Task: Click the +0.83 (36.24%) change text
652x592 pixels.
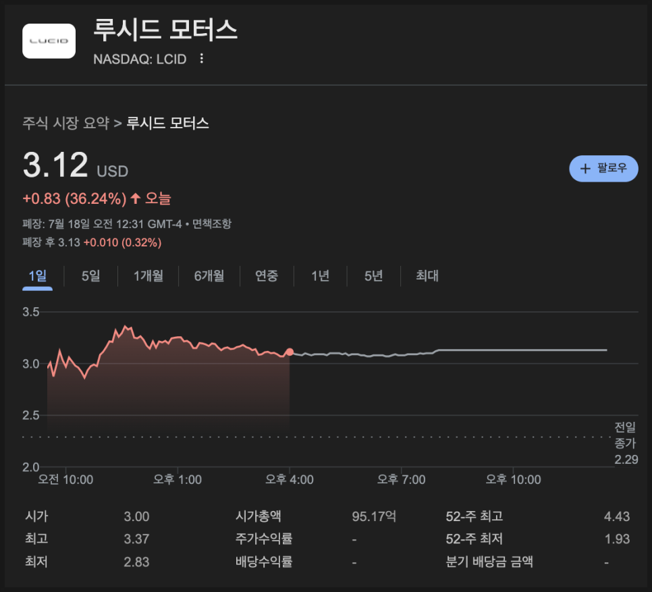Action: [74, 198]
